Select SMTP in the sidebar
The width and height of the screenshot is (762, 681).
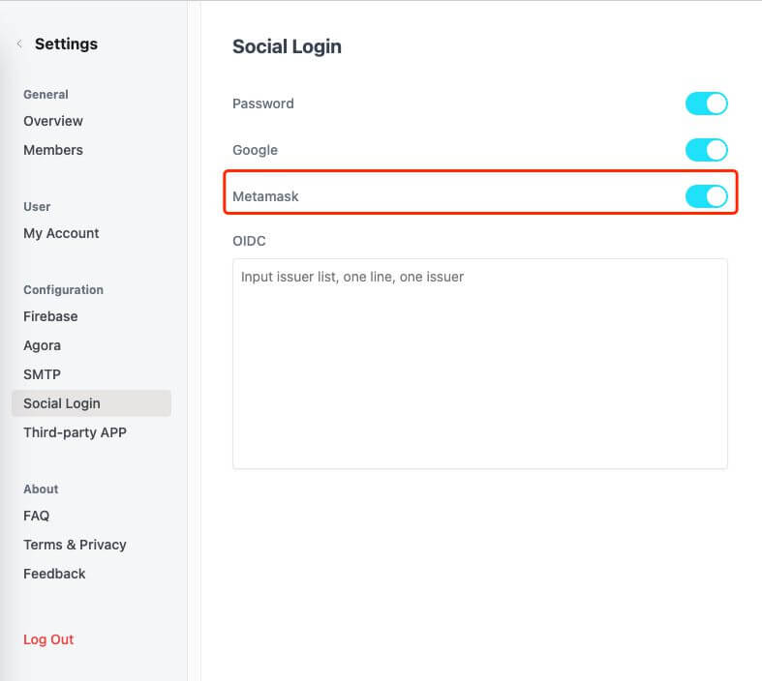42,374
